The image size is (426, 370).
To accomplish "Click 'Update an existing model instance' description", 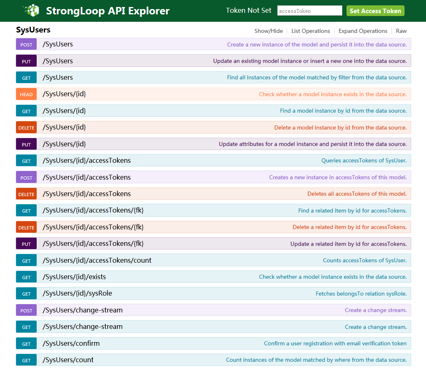I will coord(310,61).
